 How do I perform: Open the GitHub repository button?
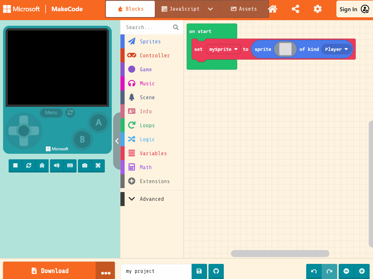(x=216, y=271)
